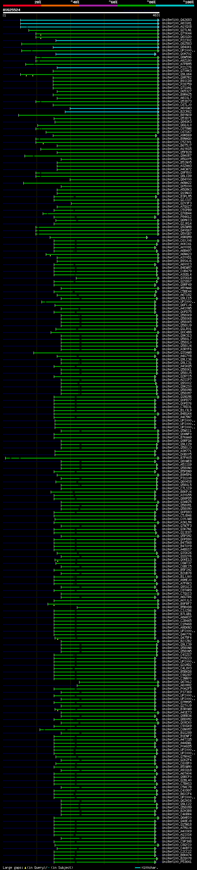Viewport: 197px width, 870px height.
Task: Select the UniRef100_P31108 label
Action: pos(177,478)
